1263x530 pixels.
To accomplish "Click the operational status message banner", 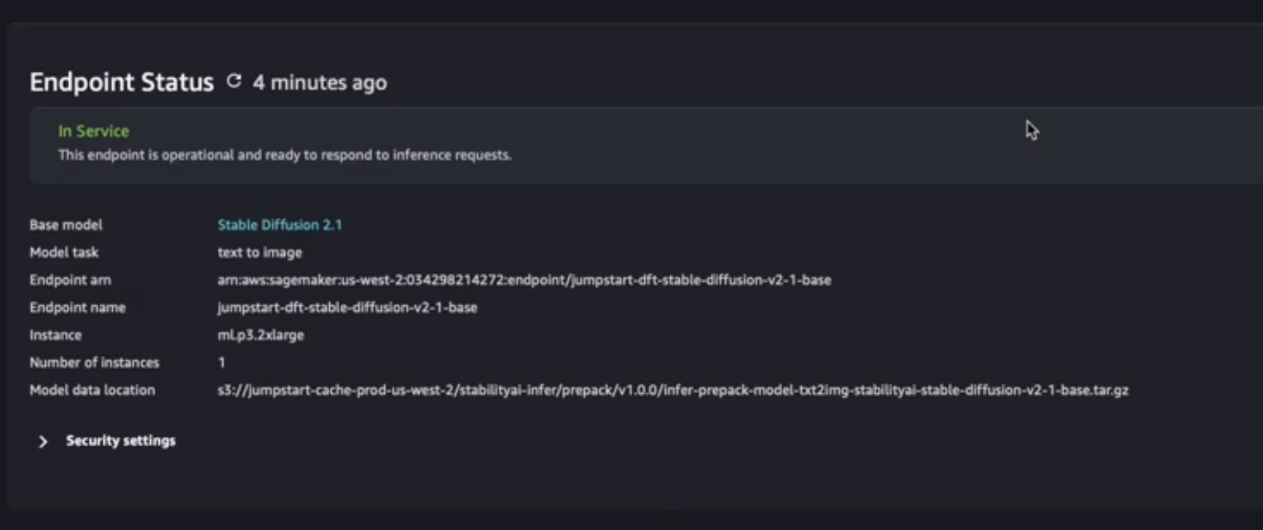I will (x=285, y=155).
